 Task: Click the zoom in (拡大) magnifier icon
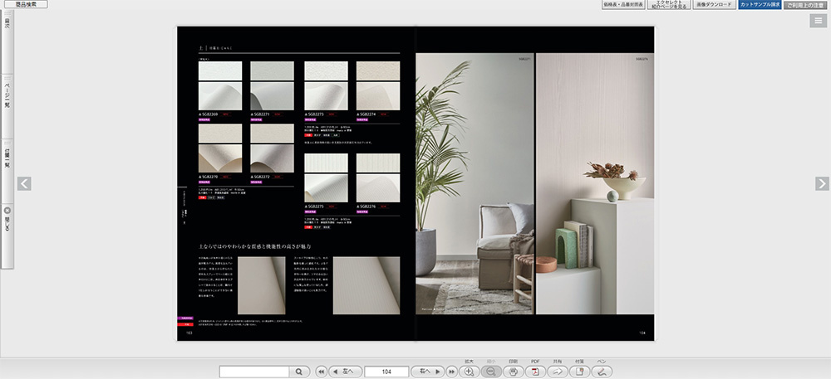469,372
